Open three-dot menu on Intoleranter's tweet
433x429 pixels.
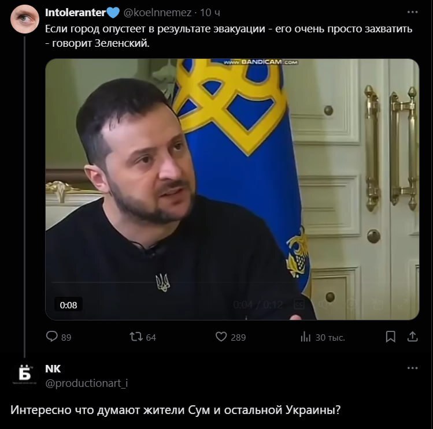click(x=413, y=12)
